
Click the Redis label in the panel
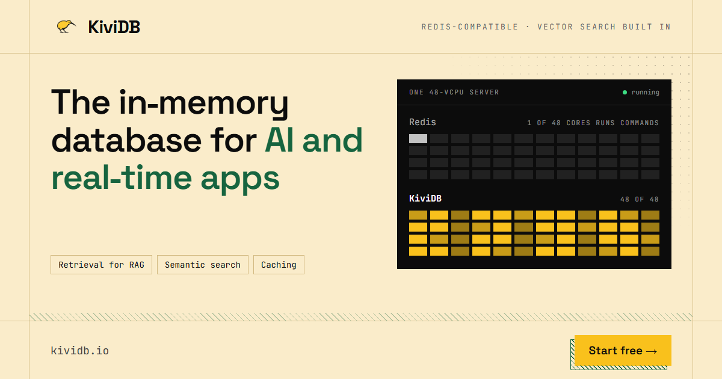coord(422,122)
